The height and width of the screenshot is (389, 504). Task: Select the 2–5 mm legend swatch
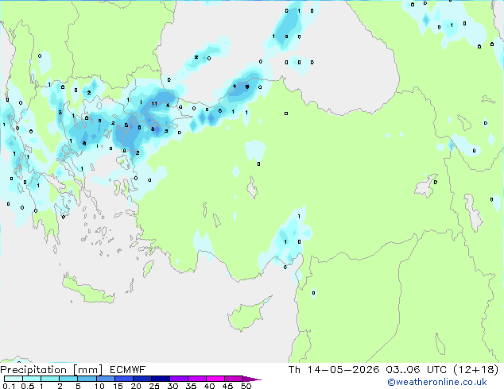click(x=68, y=379)
